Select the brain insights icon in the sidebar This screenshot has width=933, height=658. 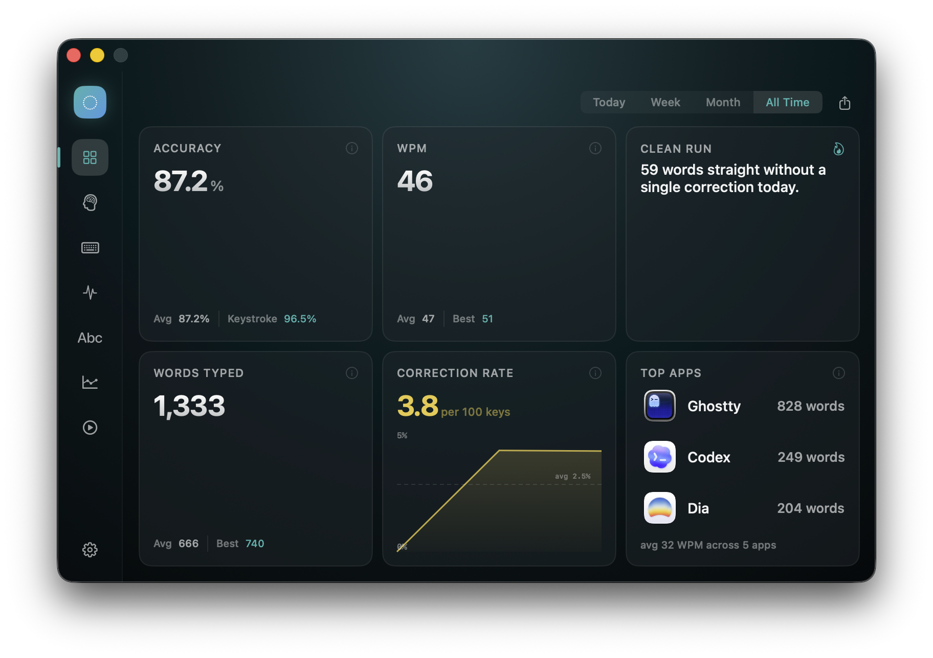[x=90, y=202]
